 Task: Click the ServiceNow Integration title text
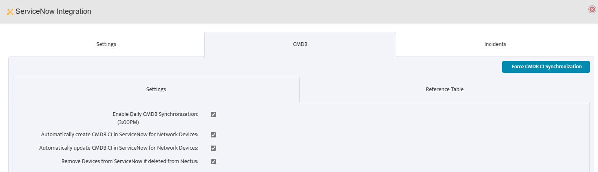[53, 12]
